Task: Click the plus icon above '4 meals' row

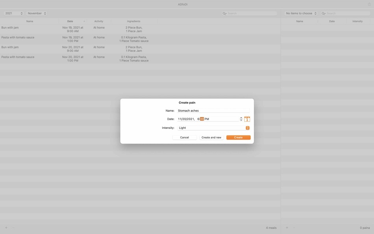Action: pos(6,228)
